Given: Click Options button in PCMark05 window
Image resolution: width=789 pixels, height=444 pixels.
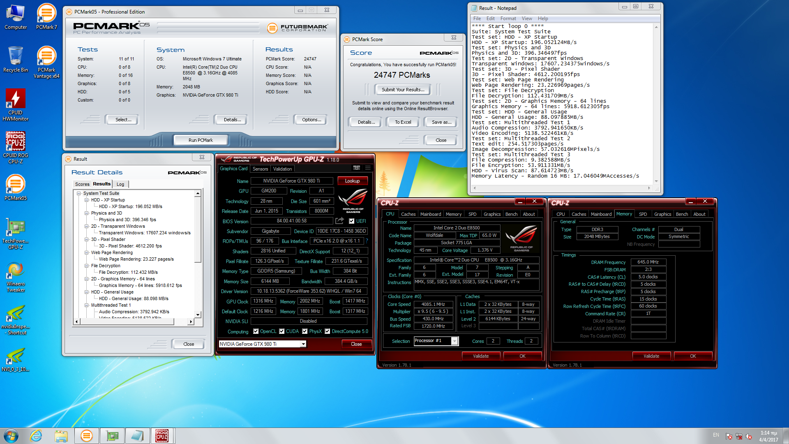Looking at the screenshot, I should (x=311, y=120).
